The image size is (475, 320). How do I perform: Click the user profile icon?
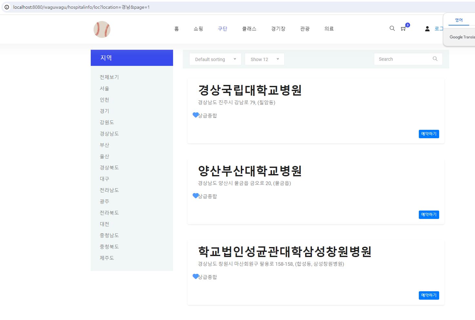[x=427, y=29]
